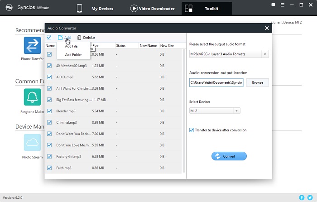Select the 40 Matthew001.mp3 file name
The width and height of the screenshot is (317, 202).
point(72,66)
